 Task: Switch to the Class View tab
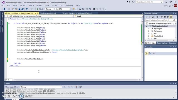click(x=172, y=43)
